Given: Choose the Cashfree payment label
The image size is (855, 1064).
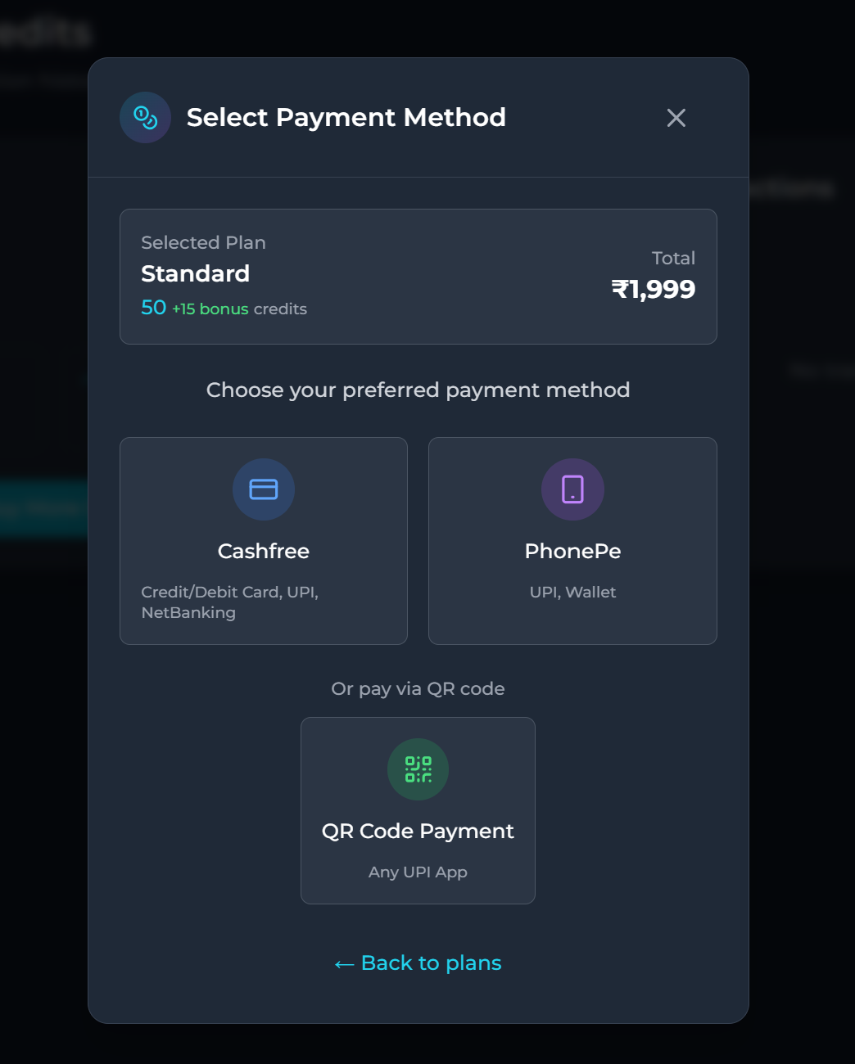Looking at the screenshot, I should [264, 551].
